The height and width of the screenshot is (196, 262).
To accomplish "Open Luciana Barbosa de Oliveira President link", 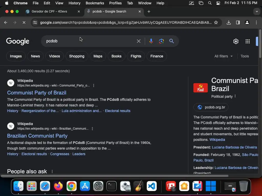I will pyautogui.click(x=234, y=147).
